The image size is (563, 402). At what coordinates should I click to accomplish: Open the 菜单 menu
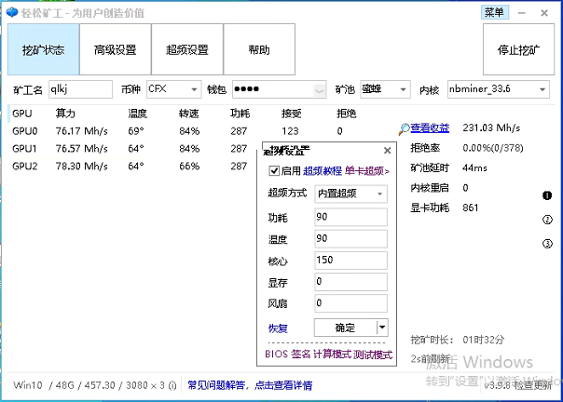[x=494, y=12]
